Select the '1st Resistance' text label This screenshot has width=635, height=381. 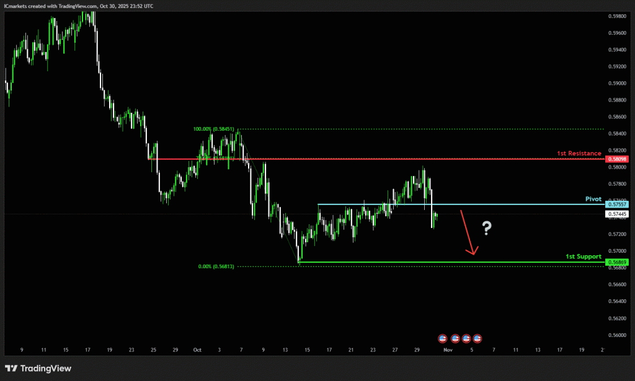click(579, 153)
